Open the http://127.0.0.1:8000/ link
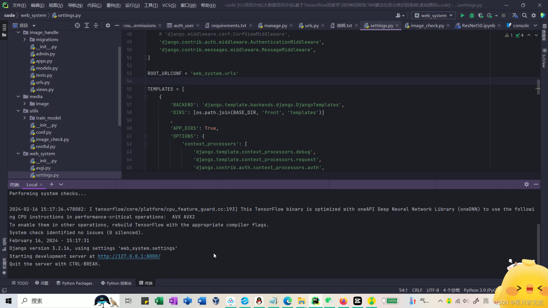Viewport: 548px width, 308px height. point(129,256)
